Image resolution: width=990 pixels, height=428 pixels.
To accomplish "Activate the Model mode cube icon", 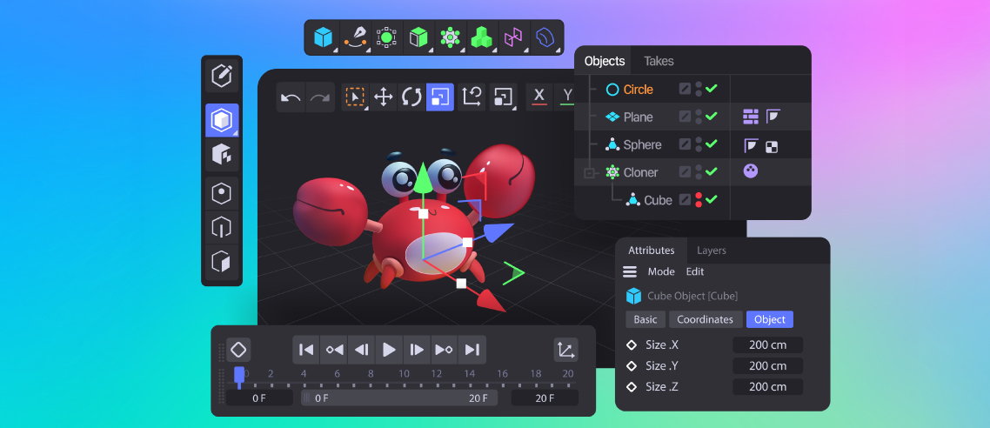I will pyautogui.click(x=222, y=121).
